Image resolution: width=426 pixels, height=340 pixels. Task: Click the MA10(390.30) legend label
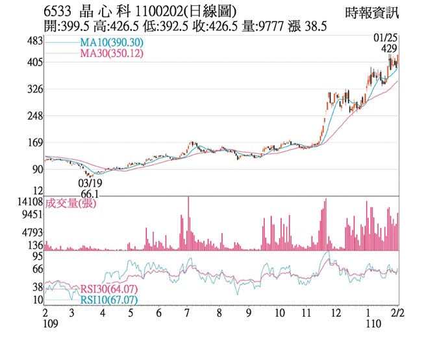tap(111, 41)
